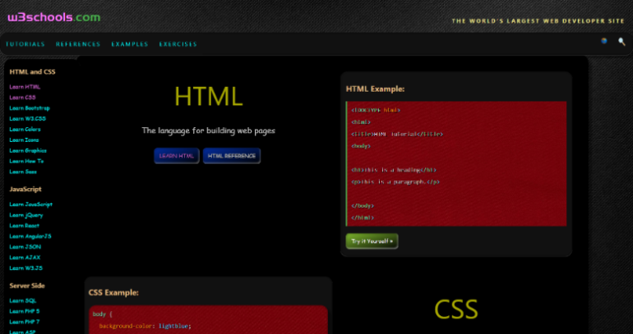
Task: Click the World's Largest Web Developer Site tagline
Action: click(x=538, y=21)
